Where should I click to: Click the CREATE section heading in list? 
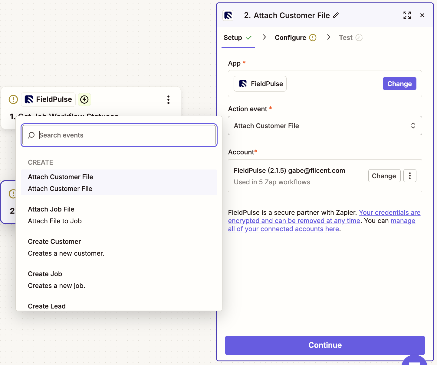[x=40, y=162]
